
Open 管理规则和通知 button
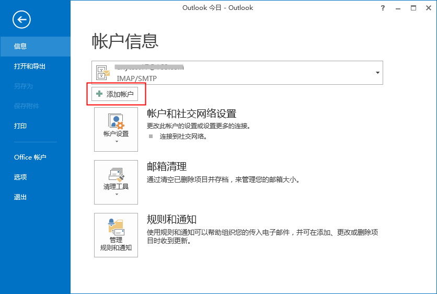point(116,235)
